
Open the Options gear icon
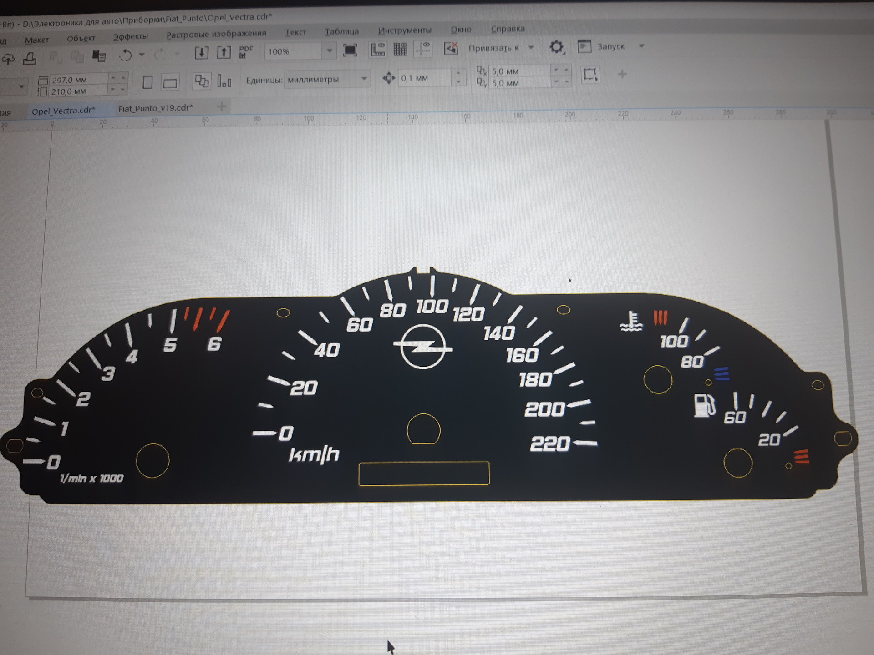click(556, 47)
